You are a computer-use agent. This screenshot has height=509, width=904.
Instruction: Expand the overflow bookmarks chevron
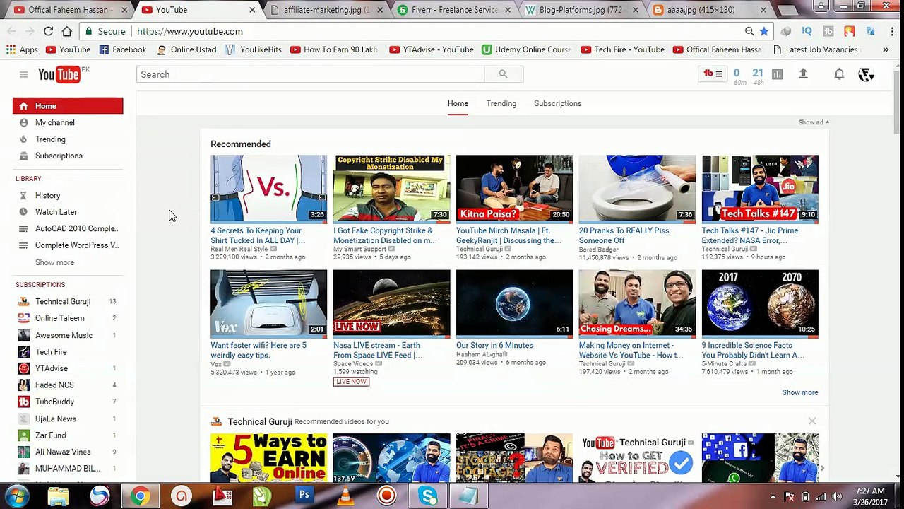[886, 49]
